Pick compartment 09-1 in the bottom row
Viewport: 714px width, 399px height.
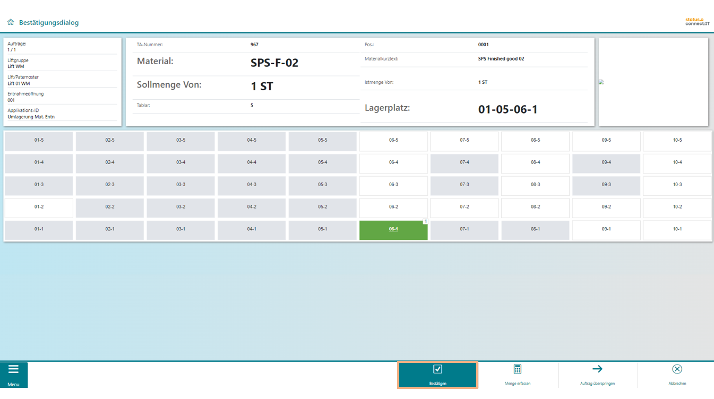point(606,230)
